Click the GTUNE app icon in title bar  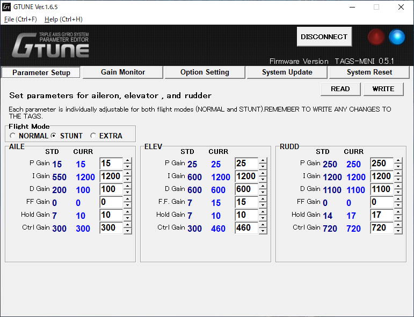pyautogui.click(x=6, y=7)
